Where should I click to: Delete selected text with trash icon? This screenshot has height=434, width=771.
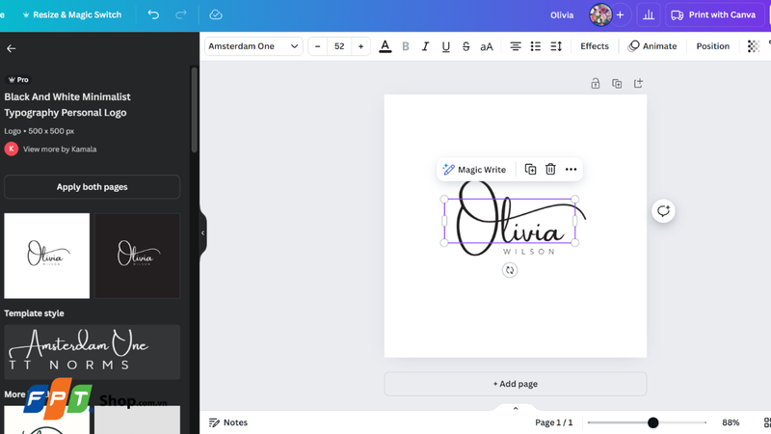(x=550, y=169)
